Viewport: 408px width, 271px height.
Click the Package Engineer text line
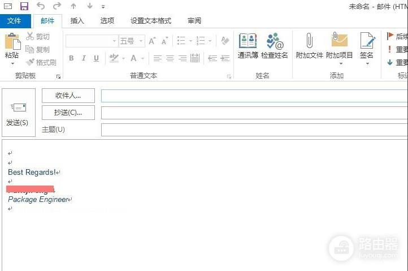[38, 200]
